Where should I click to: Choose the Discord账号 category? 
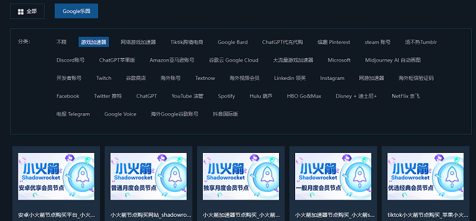(70, 60)
